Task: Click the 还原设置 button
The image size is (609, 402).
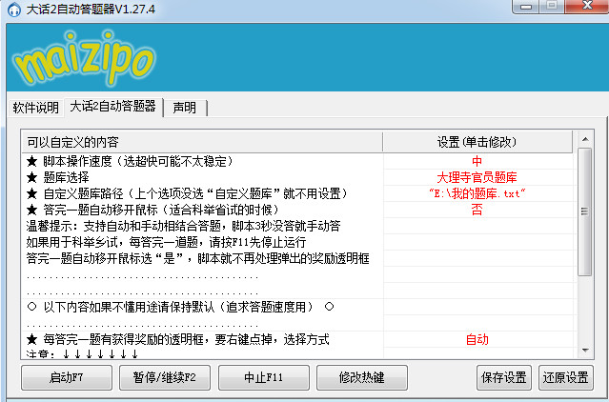Action: coord(566,377)
